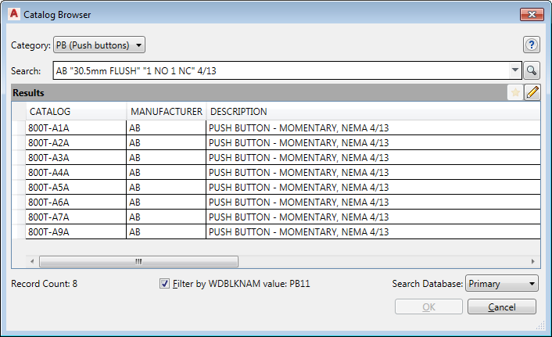552x337 pixels.
Task: Click the description cell in 800T-A6A row
Action: click(373, 203)
